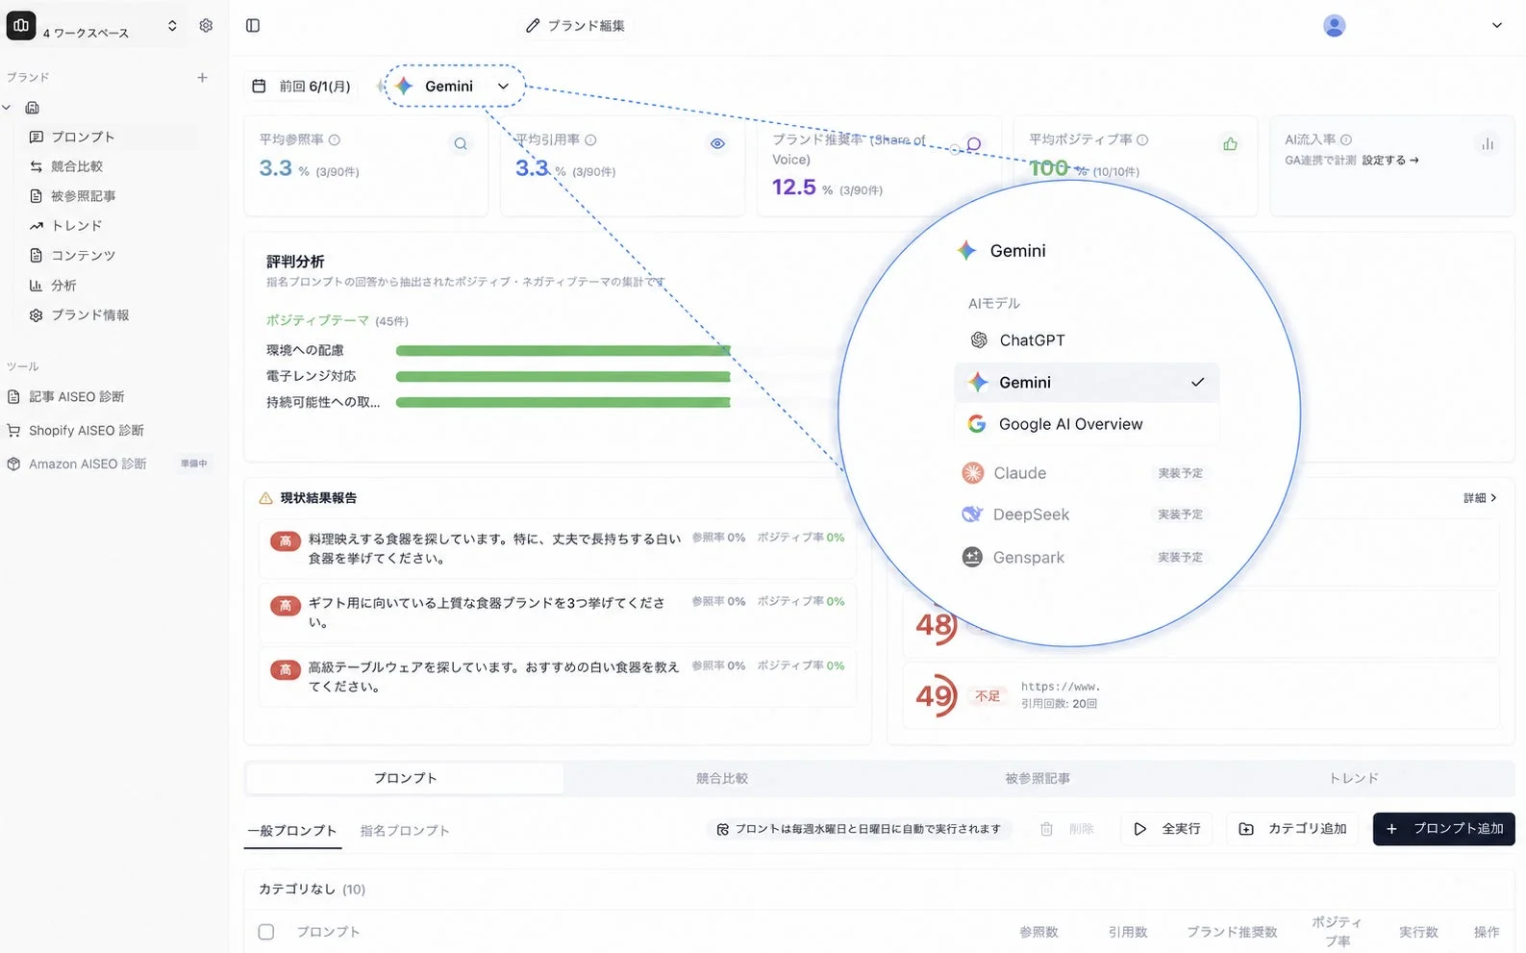Click the Claude logo icon
This screenshot has height=953, width=1526.
tap(973, 473)
